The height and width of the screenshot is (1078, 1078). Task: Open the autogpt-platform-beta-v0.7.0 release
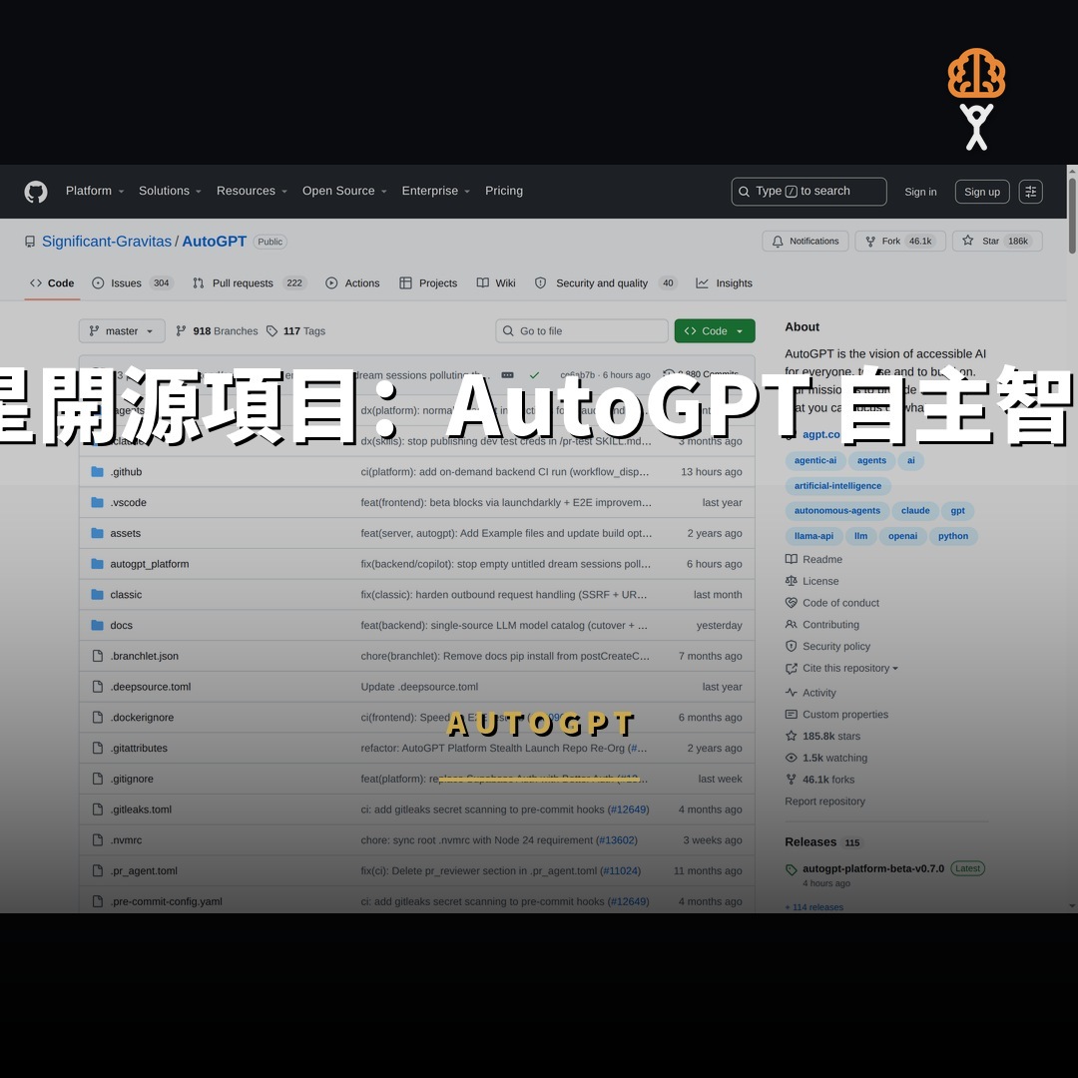pos(873,869)
